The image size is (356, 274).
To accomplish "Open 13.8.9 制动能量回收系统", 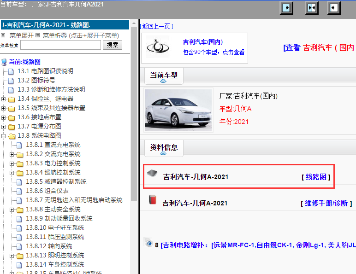I will 59,218.
